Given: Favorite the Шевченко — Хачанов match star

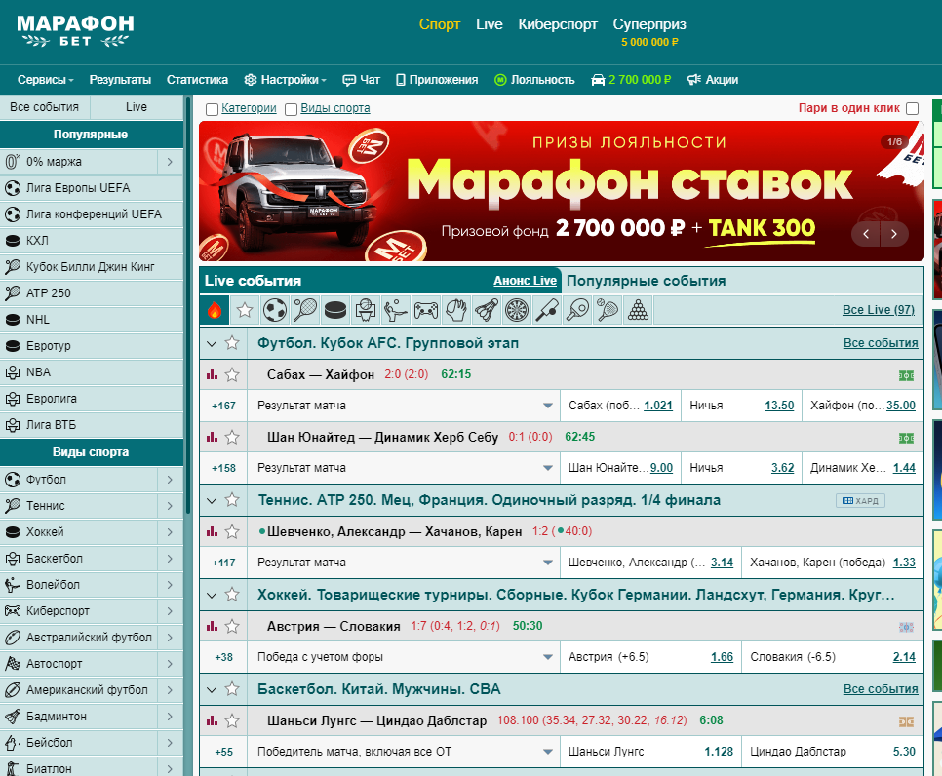Looking at the screenshot, I should pyautogui.click(x=232, y=531).
